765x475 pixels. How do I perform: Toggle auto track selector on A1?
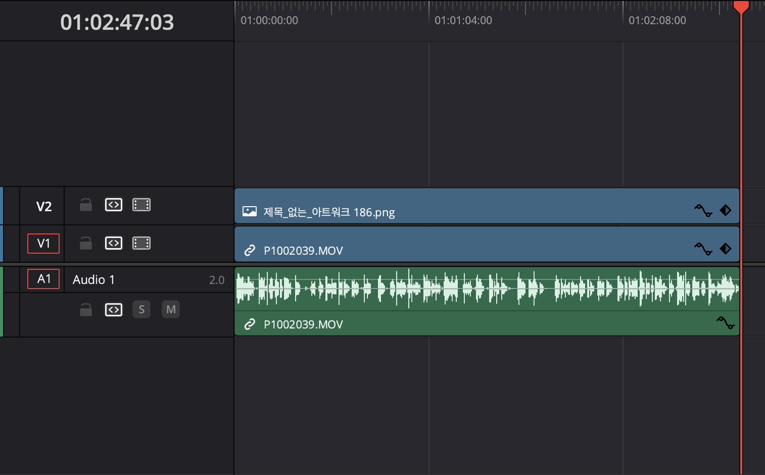point(114,310)
